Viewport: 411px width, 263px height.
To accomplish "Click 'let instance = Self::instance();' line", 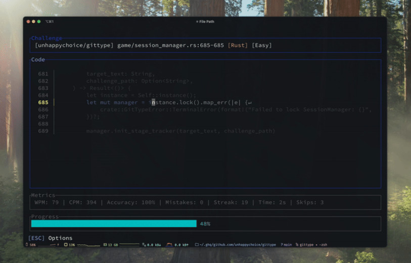I will click(141, 95).
